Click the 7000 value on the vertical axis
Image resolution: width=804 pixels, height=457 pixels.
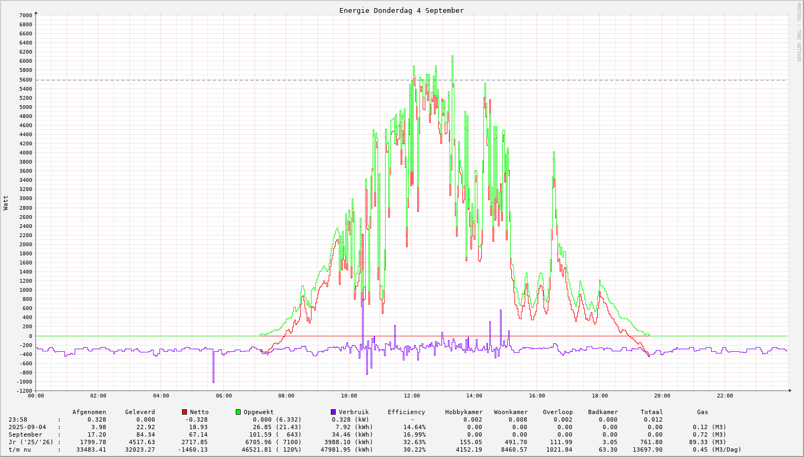[26, 15]
